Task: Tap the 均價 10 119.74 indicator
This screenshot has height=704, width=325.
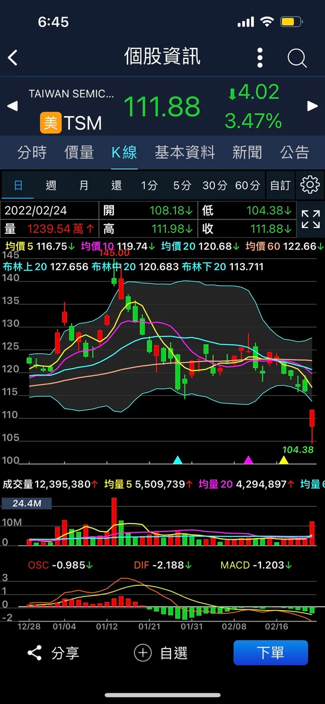Action: click(x=118, y=246)
